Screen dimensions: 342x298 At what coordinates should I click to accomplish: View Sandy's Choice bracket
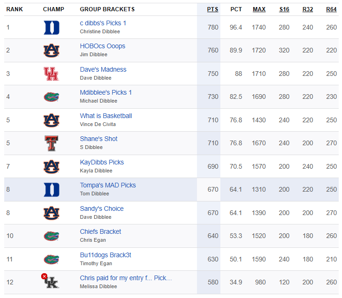[102, 209]
